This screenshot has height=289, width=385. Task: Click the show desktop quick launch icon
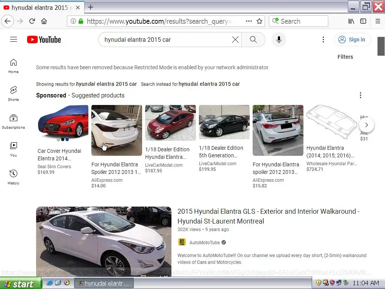click(58, 283)
